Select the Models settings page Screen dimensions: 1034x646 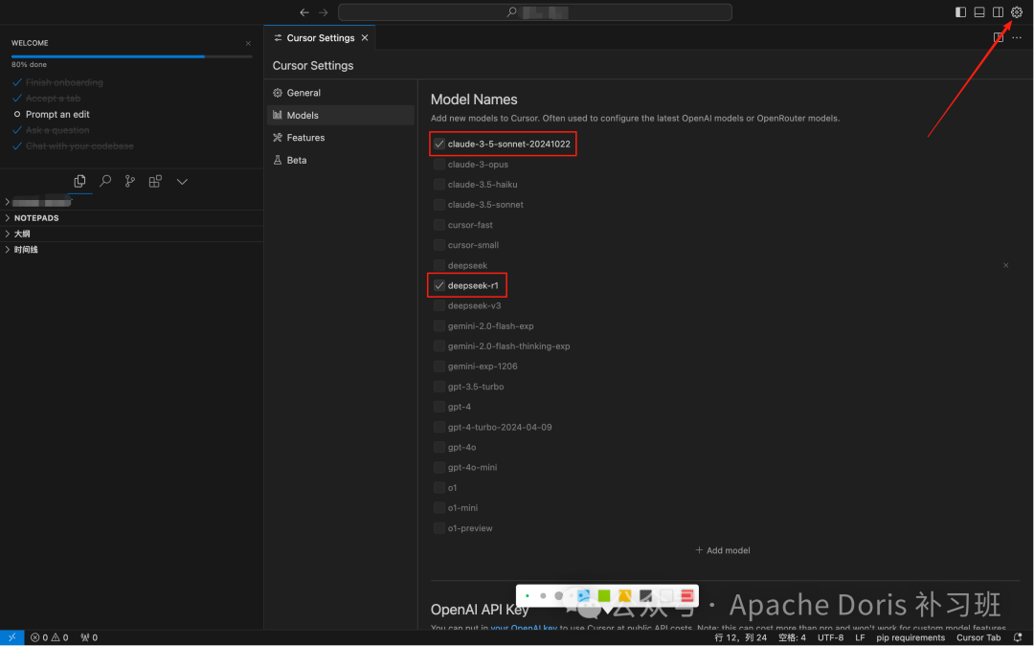340,116
